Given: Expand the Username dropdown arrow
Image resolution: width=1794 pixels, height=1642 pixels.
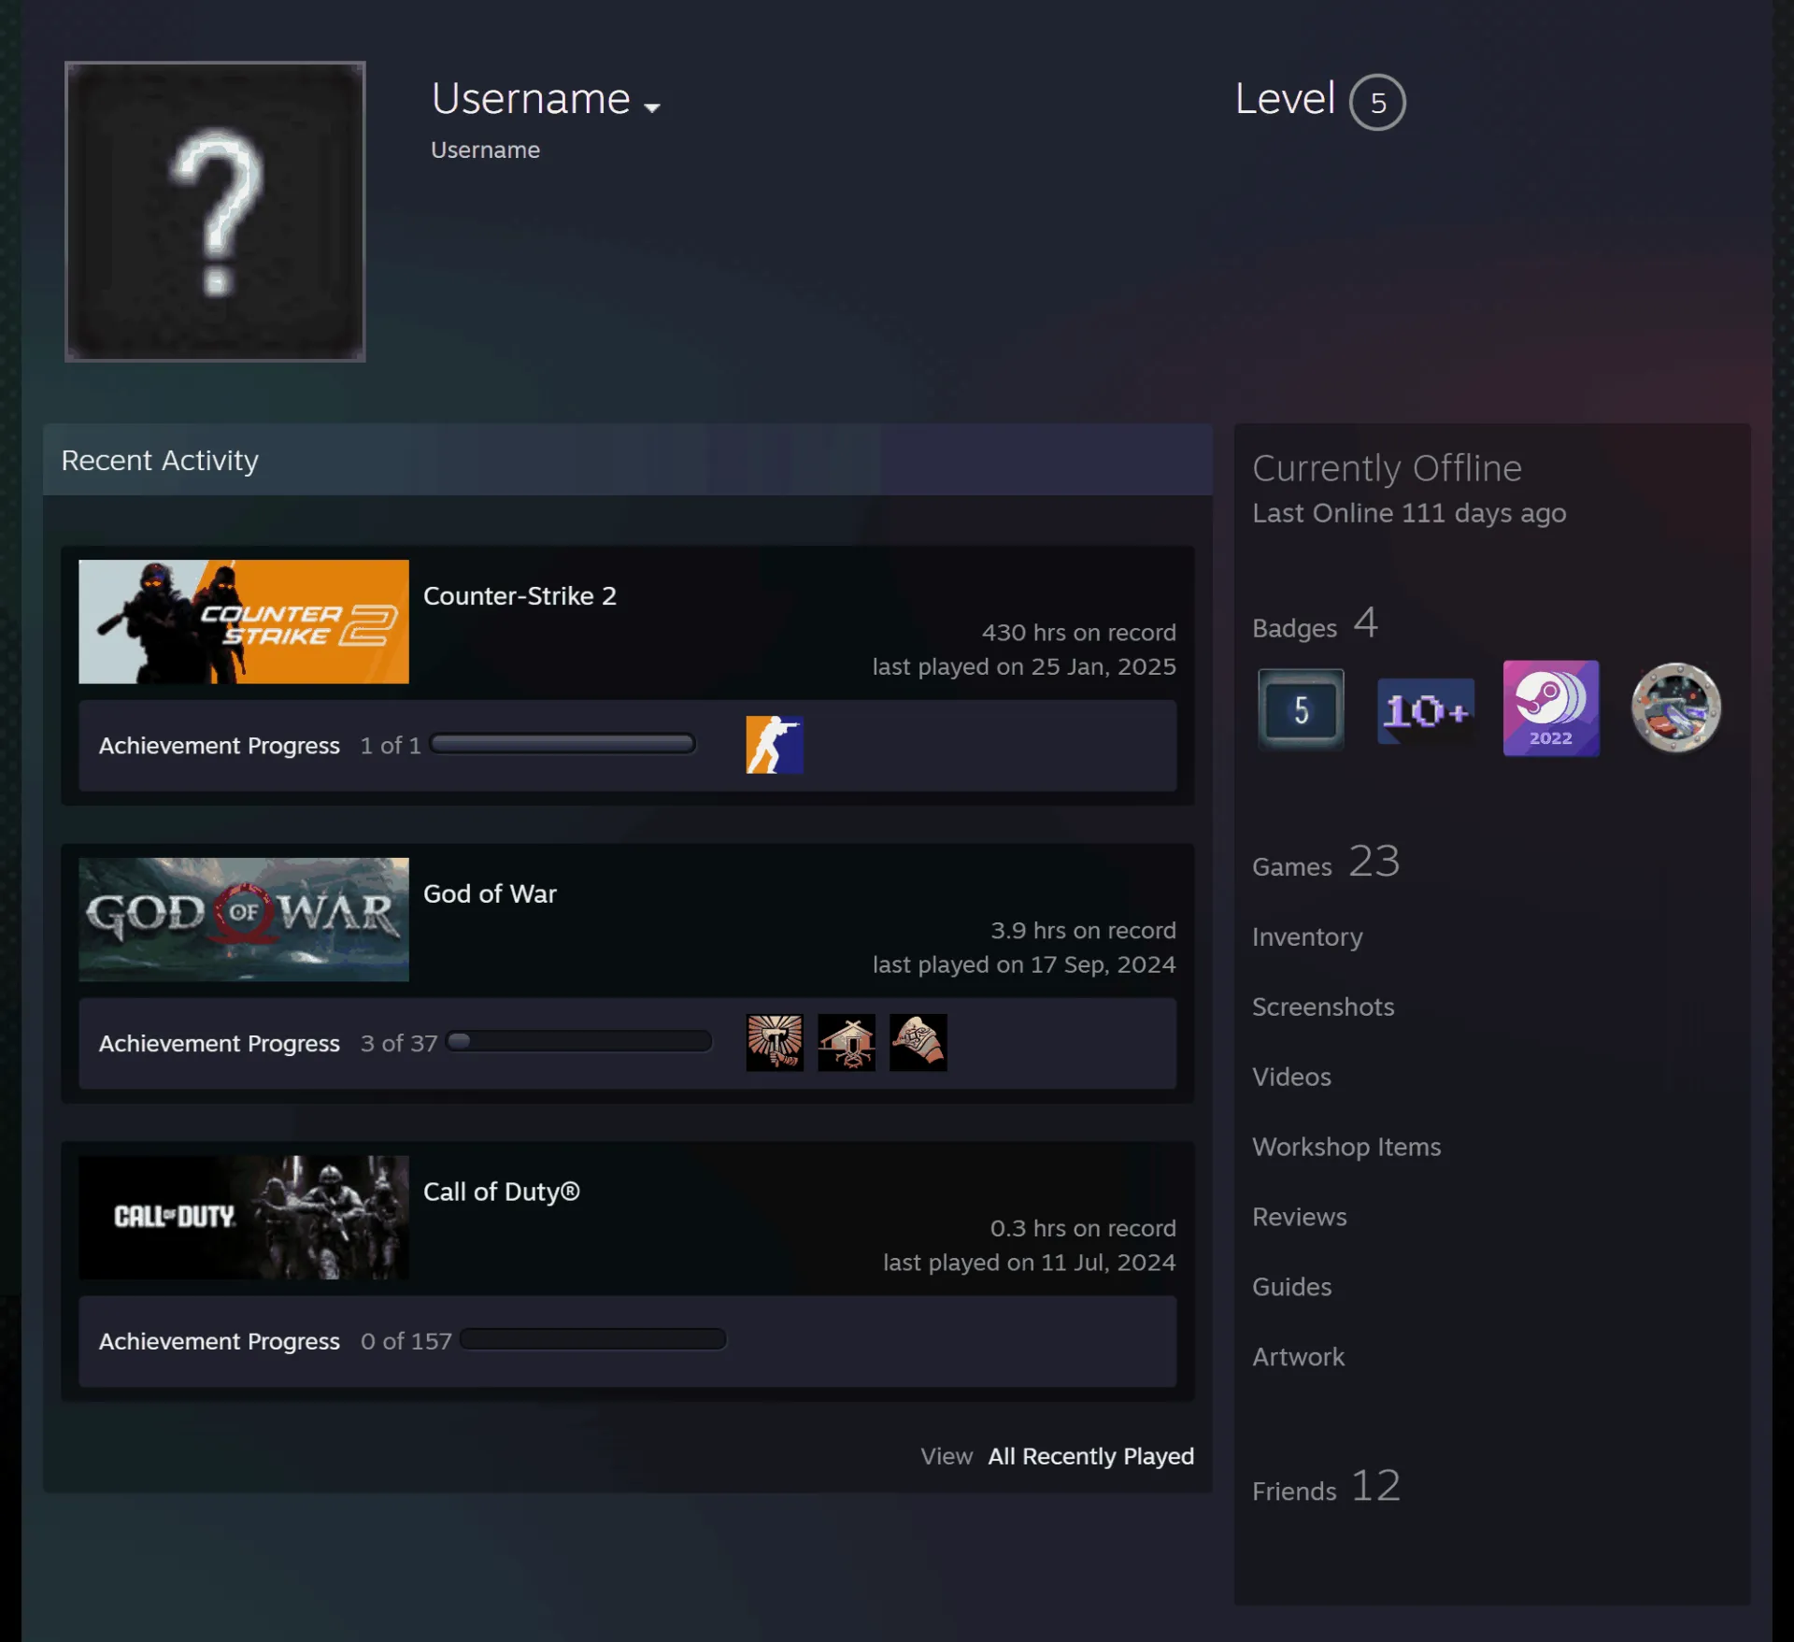Looking at the screenshot, I should pyautogui.click(x=652, y=107).
